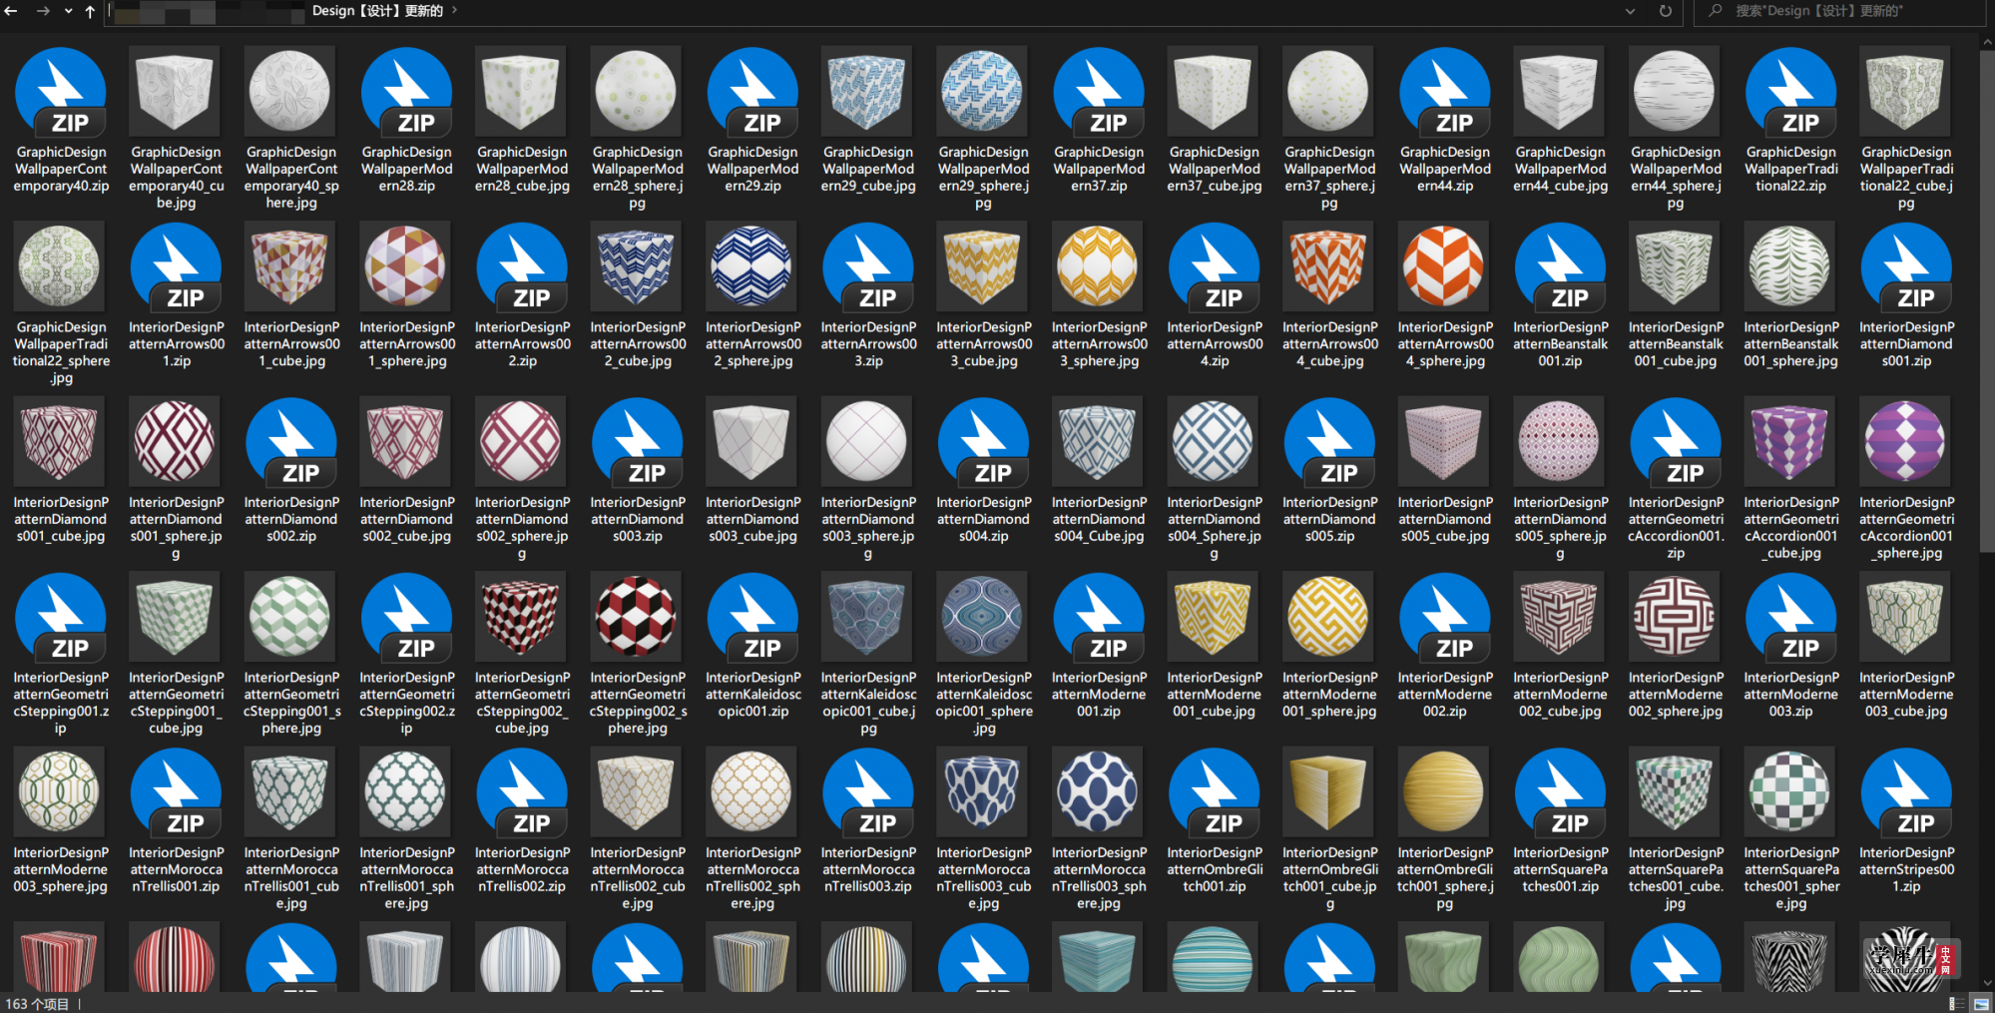The width and height of the screenshot is (1995, 1013).
Task: Select Moderne002_cube.jpg maroon thumbnail
Action: [1561, 617]
